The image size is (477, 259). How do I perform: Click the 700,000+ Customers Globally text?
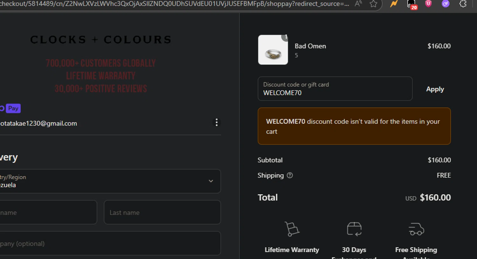(x=101, y=63)
